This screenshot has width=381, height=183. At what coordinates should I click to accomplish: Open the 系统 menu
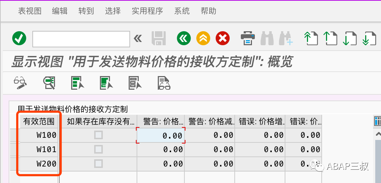(x=182, y=11)
